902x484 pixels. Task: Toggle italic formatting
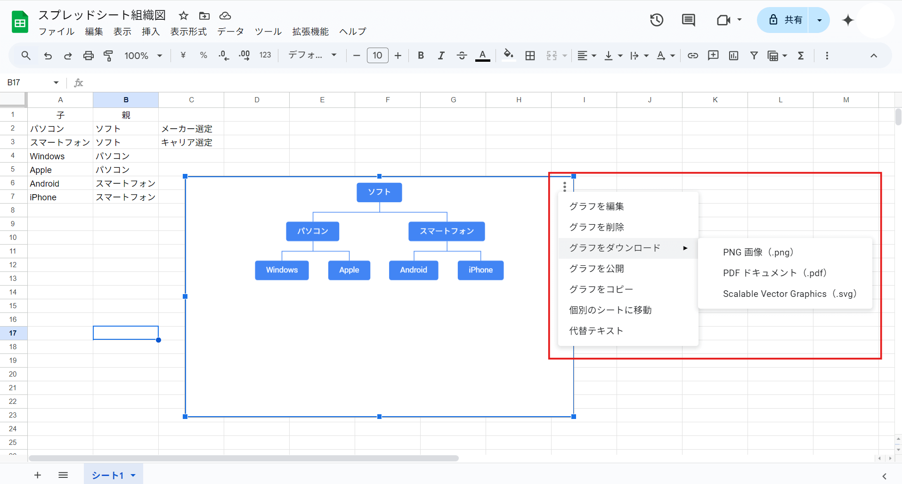(441, 56)
